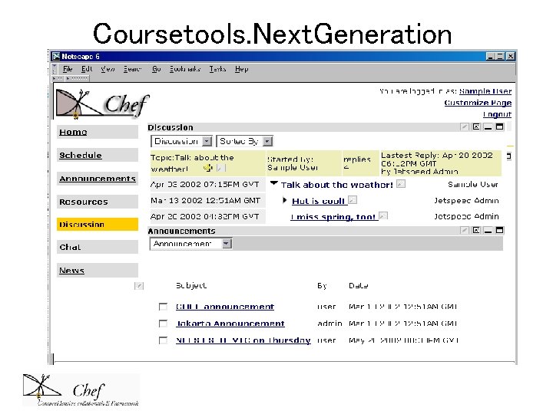Click the small icon after 'I miss spring, too!'
The width and height of the screenshot is (553, 414).
point(383,215)
